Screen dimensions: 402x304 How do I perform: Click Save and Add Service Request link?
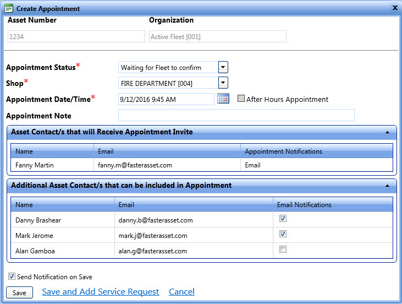pos(101,292)
